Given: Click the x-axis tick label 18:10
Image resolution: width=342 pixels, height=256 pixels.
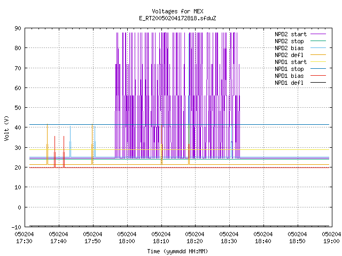Looking at the screenshot, I should 161,242.
